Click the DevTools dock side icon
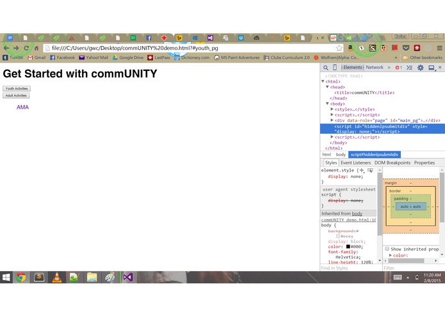Screen dimensions: 445x316 click(x=432, y=67)
